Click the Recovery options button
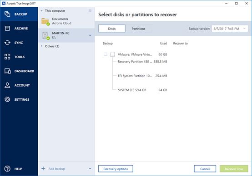The image size is (252, 176). tap(116, 169)
